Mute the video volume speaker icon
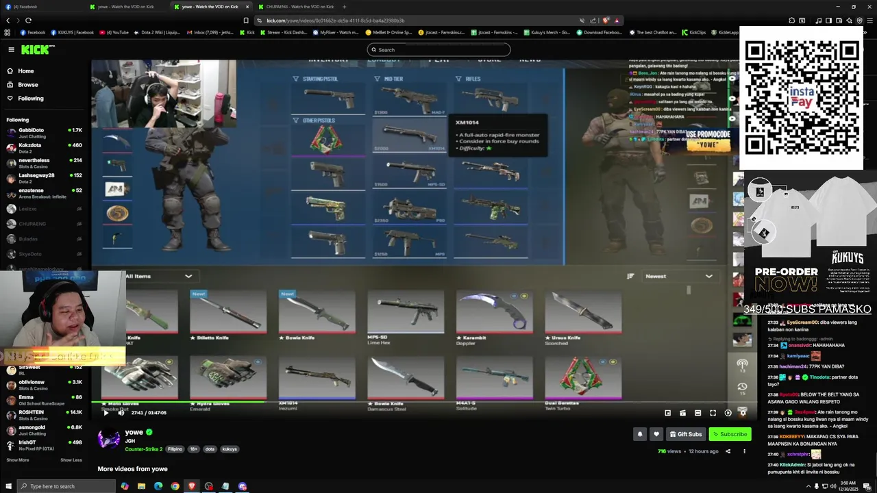Image resolution: width=877 pixels, height=493 pixels. (121, 413)
